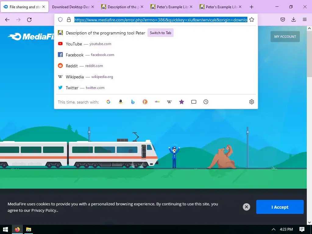The width and height of the screenshot is (312, 234).
Task: Open search settings gear icon
Action: [x=252, y=102]
